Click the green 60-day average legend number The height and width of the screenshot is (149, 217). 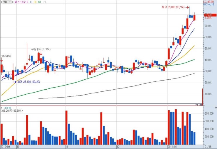[40, 2]
